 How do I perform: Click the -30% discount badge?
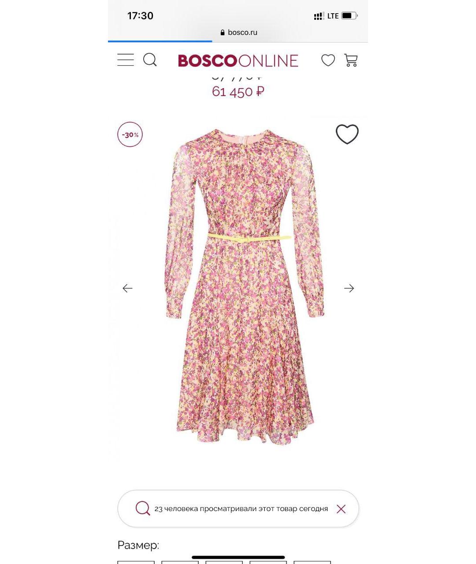[130, 134]
